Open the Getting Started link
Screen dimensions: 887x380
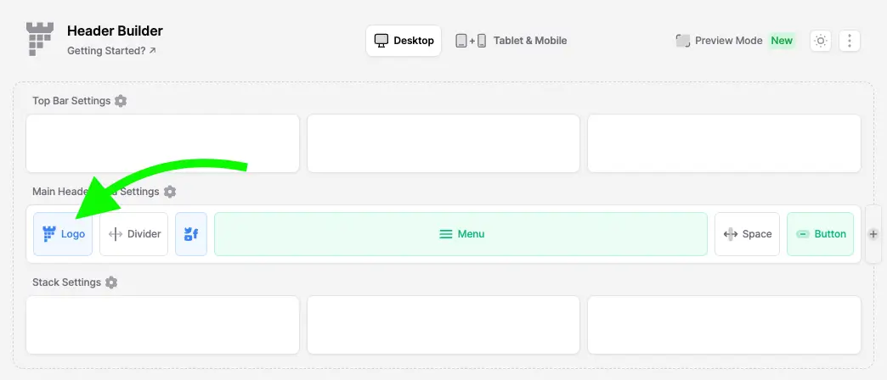coord(111,50)
